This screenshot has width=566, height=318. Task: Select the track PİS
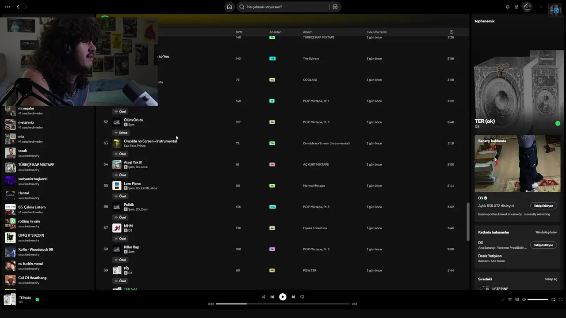(126, 269)
